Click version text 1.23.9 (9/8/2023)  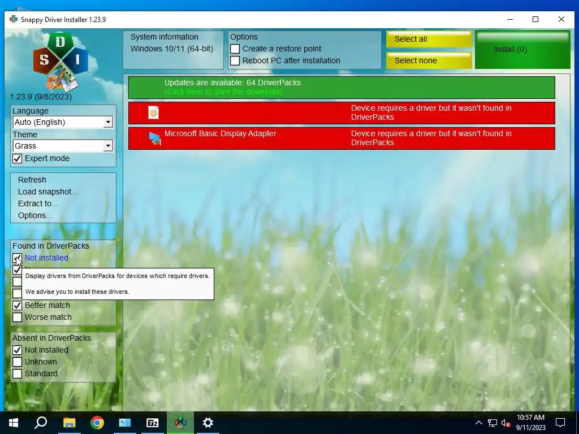coord(41,97)
